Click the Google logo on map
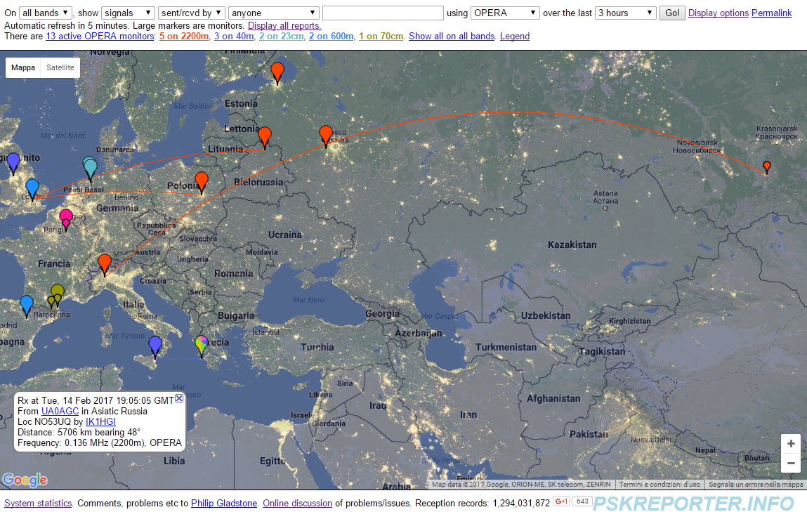This screenshot has height=512, width=807. [25, 480]
